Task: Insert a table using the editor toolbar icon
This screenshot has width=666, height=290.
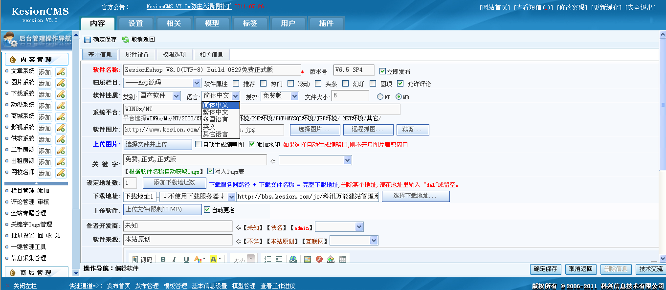Action: click(x=343, y=259)
